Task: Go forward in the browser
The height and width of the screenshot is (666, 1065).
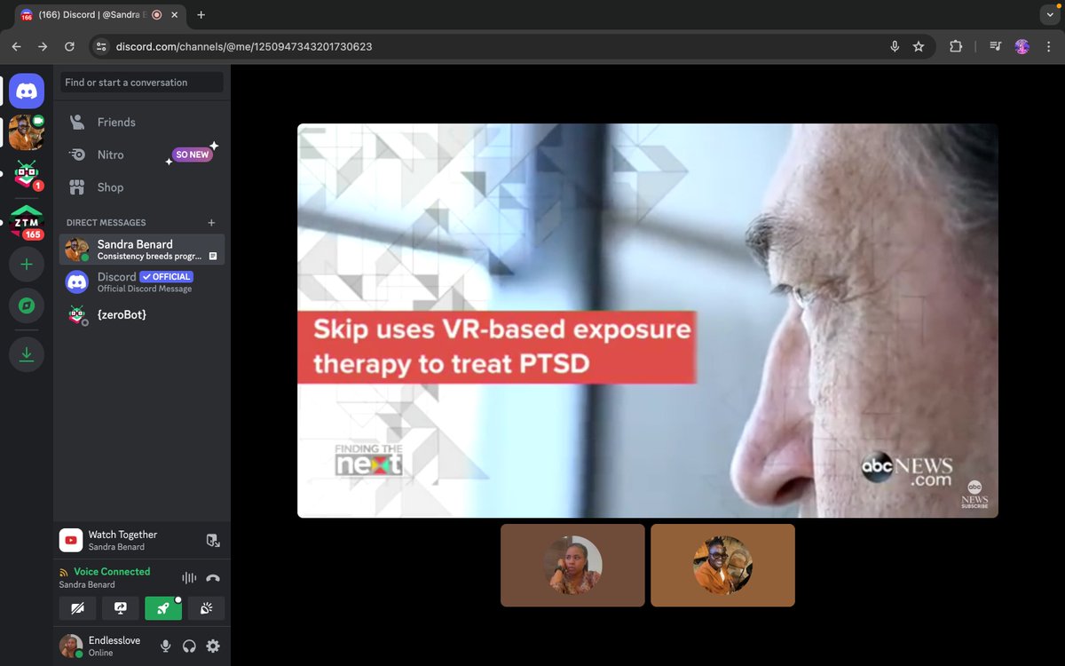Action: [43, 46]
